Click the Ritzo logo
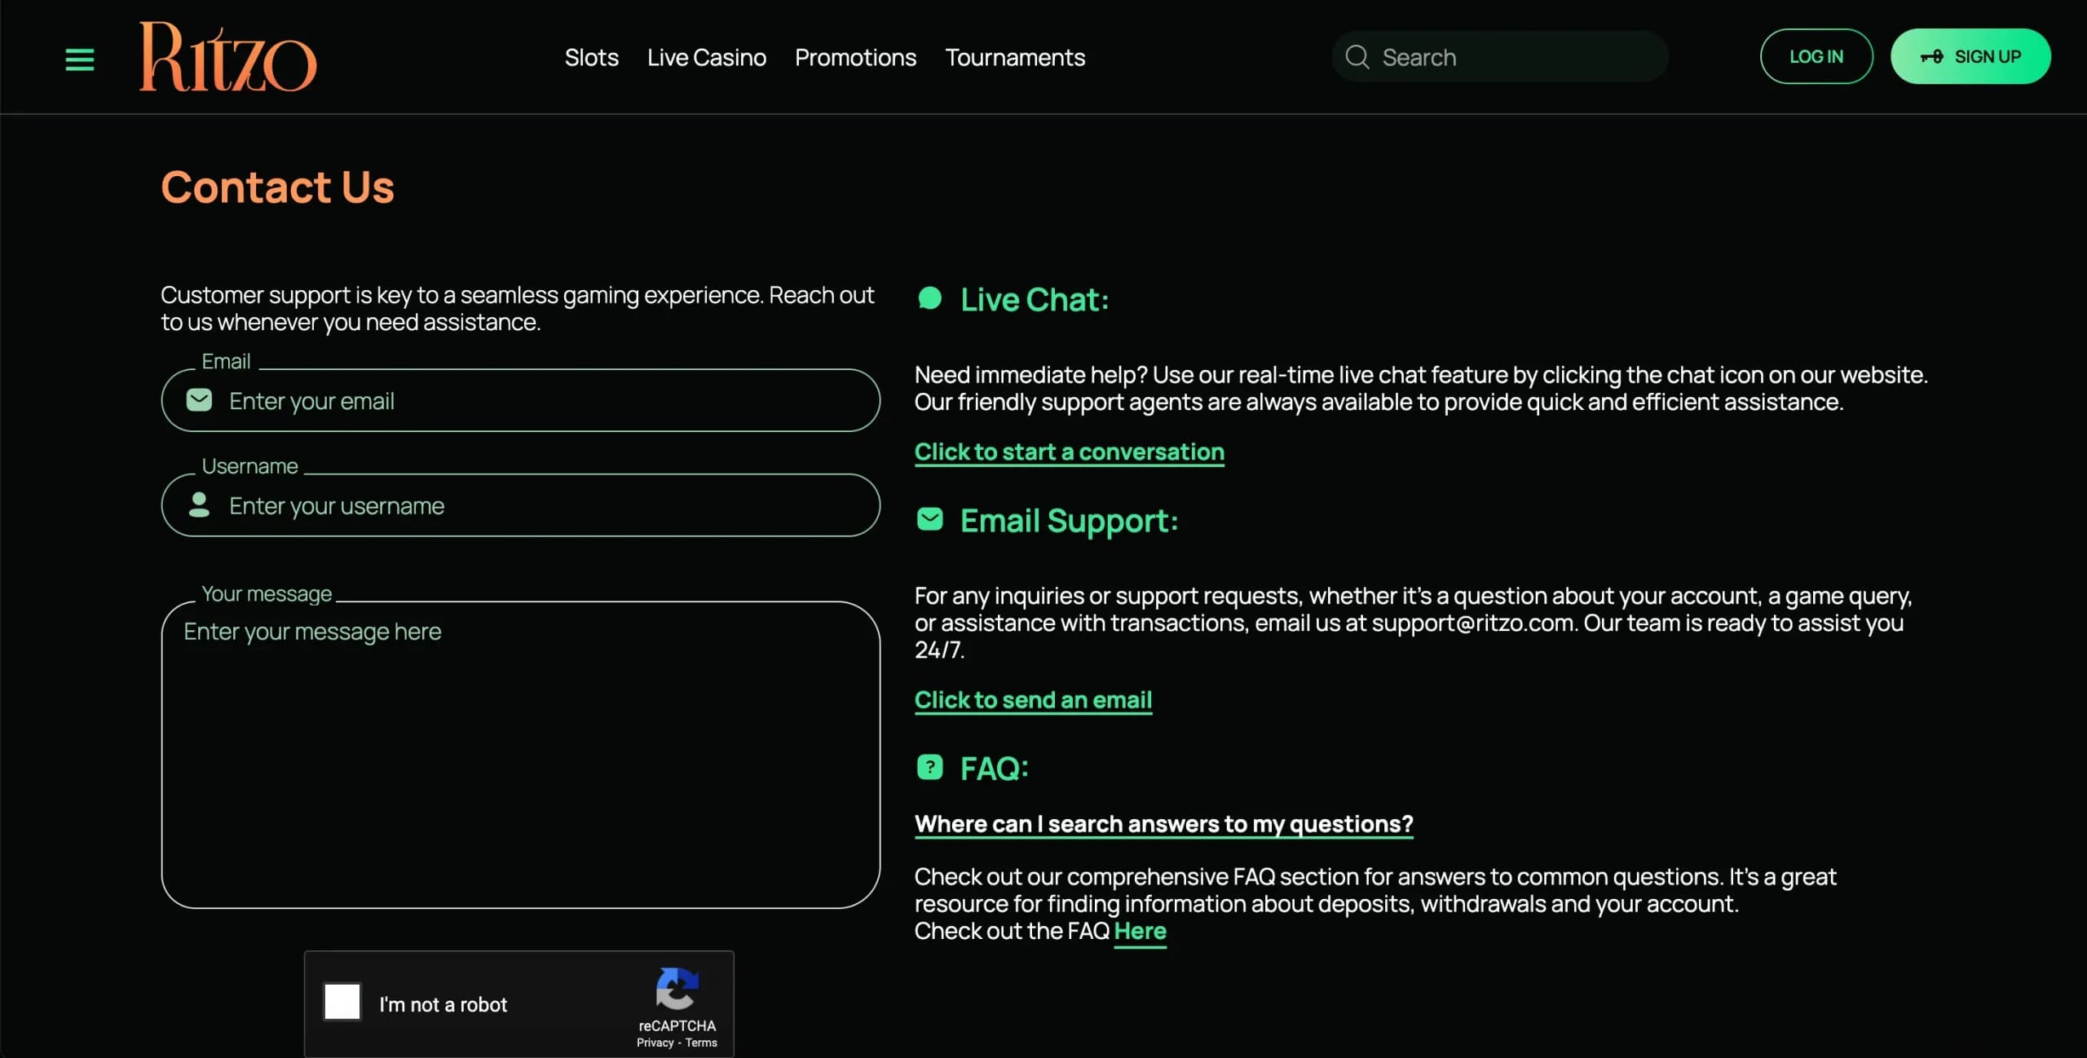Screen dimensions: 2087x1058 click(227, 55)
